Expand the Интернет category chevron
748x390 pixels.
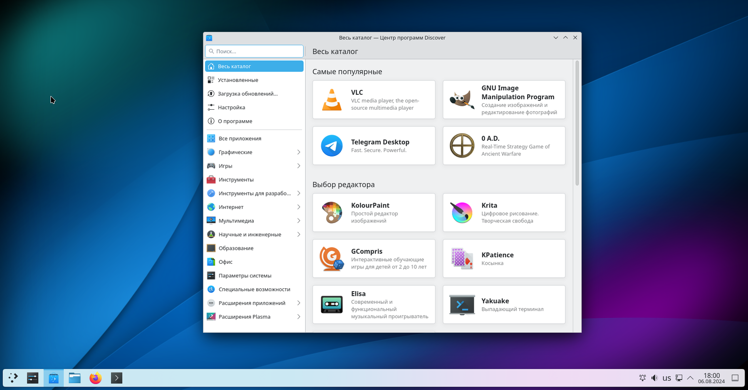pos(299,207)
